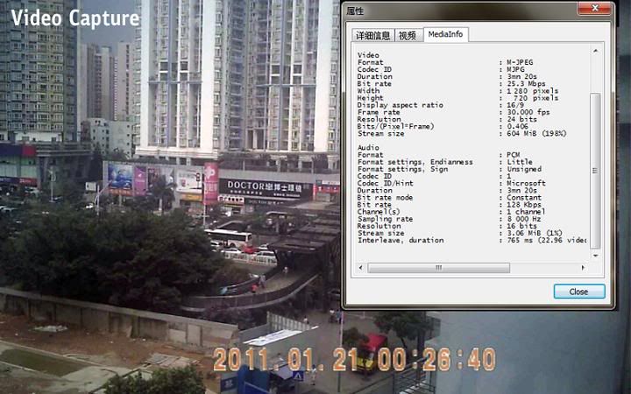Click the vertical scrollbar thumb

pyautogui.click(x=596, y=171)
